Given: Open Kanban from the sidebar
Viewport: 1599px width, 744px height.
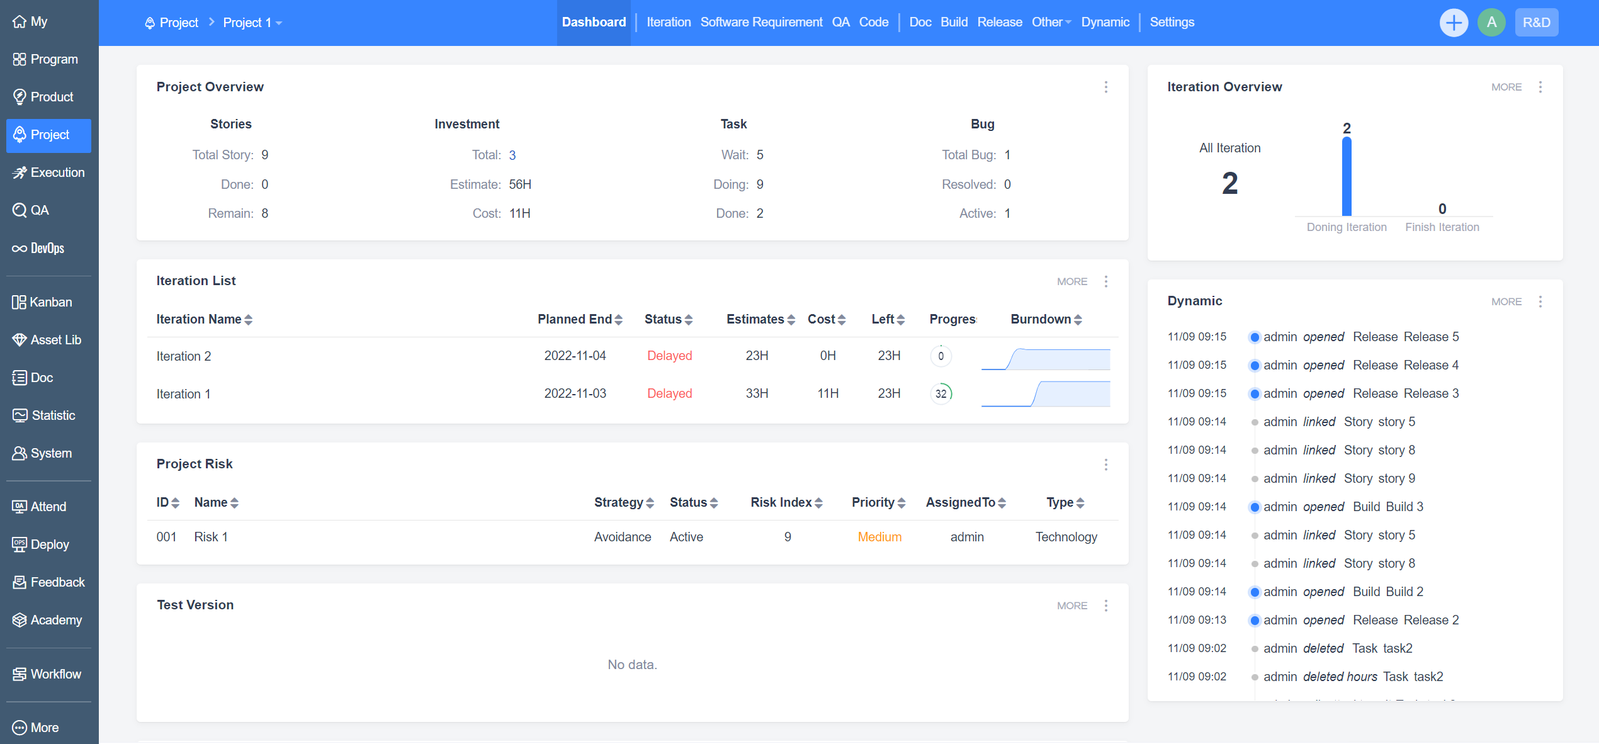Looking at the screenshot, I should point(49,302).
